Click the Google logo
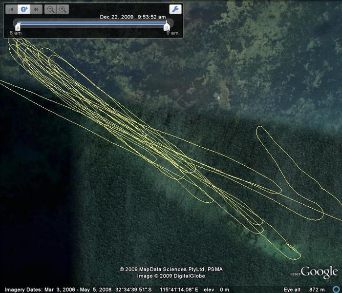Image resolution: width=342 pixels, height=293 pixels. pyautogui.click(x=320, y=272)
